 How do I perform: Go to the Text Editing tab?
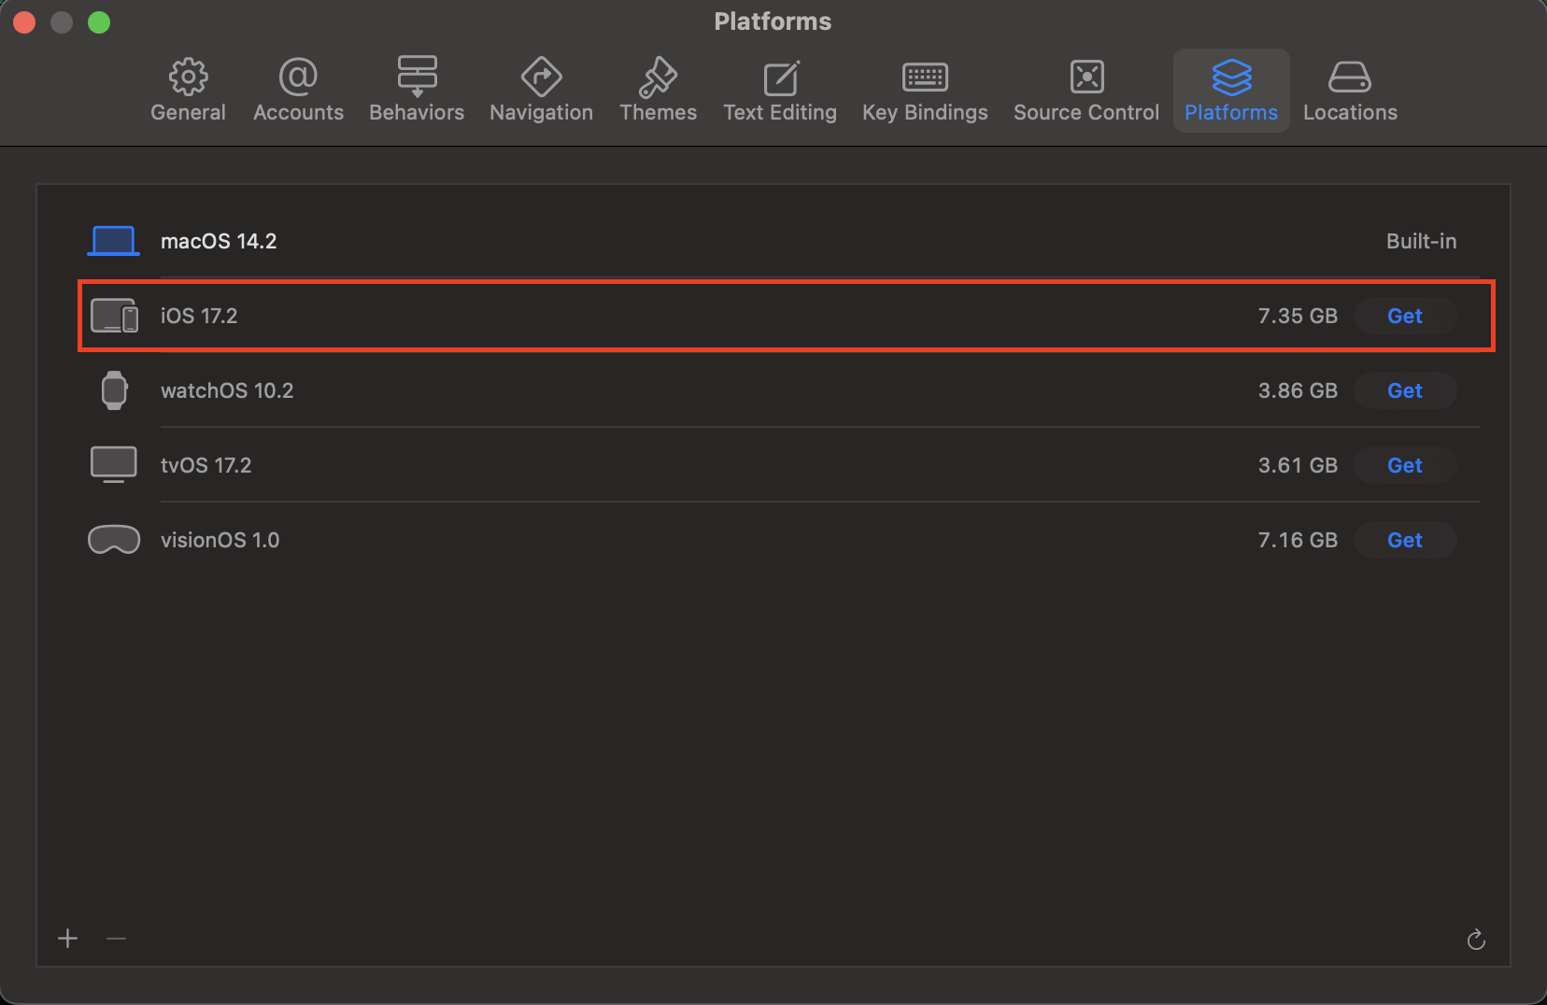pos(780,91)
